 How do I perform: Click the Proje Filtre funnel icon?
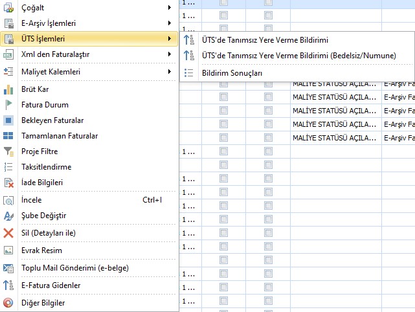click(x=8, y=151)
